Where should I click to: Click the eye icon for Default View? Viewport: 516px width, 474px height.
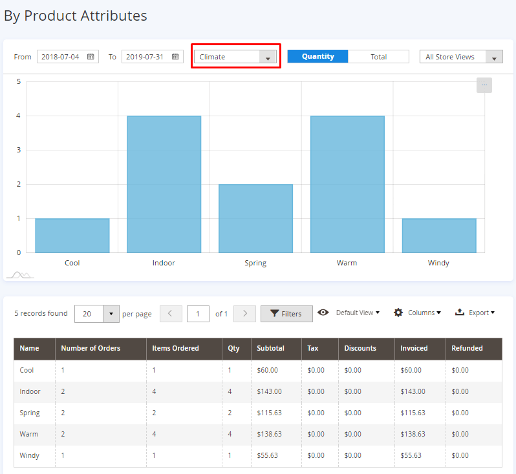point(323,313)
